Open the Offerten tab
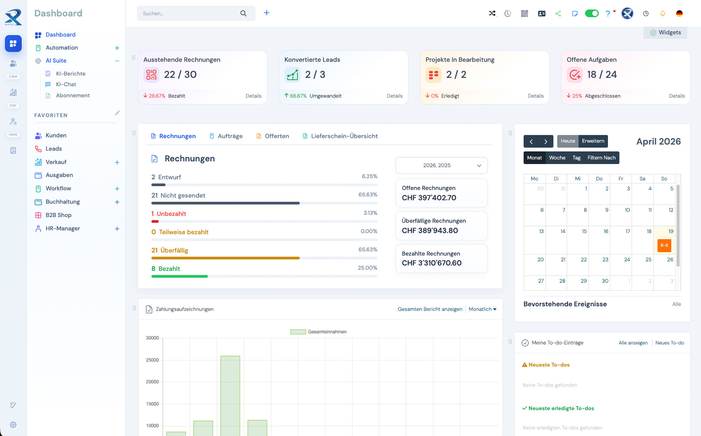The height and width of the screenshot is (436, 701). click(277, 136)
